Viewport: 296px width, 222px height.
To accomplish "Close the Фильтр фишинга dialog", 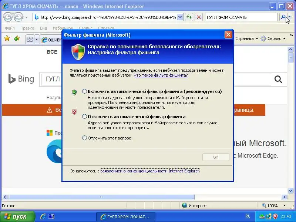I will click(x=228, y=35).
